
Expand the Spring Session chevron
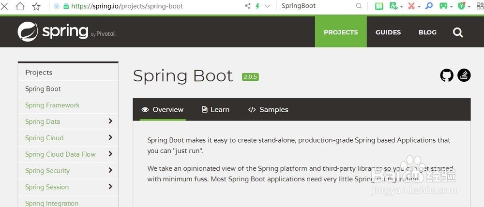tap(110, 187)
